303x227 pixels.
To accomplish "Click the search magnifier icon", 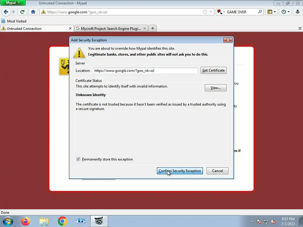I will coord(260,12).
